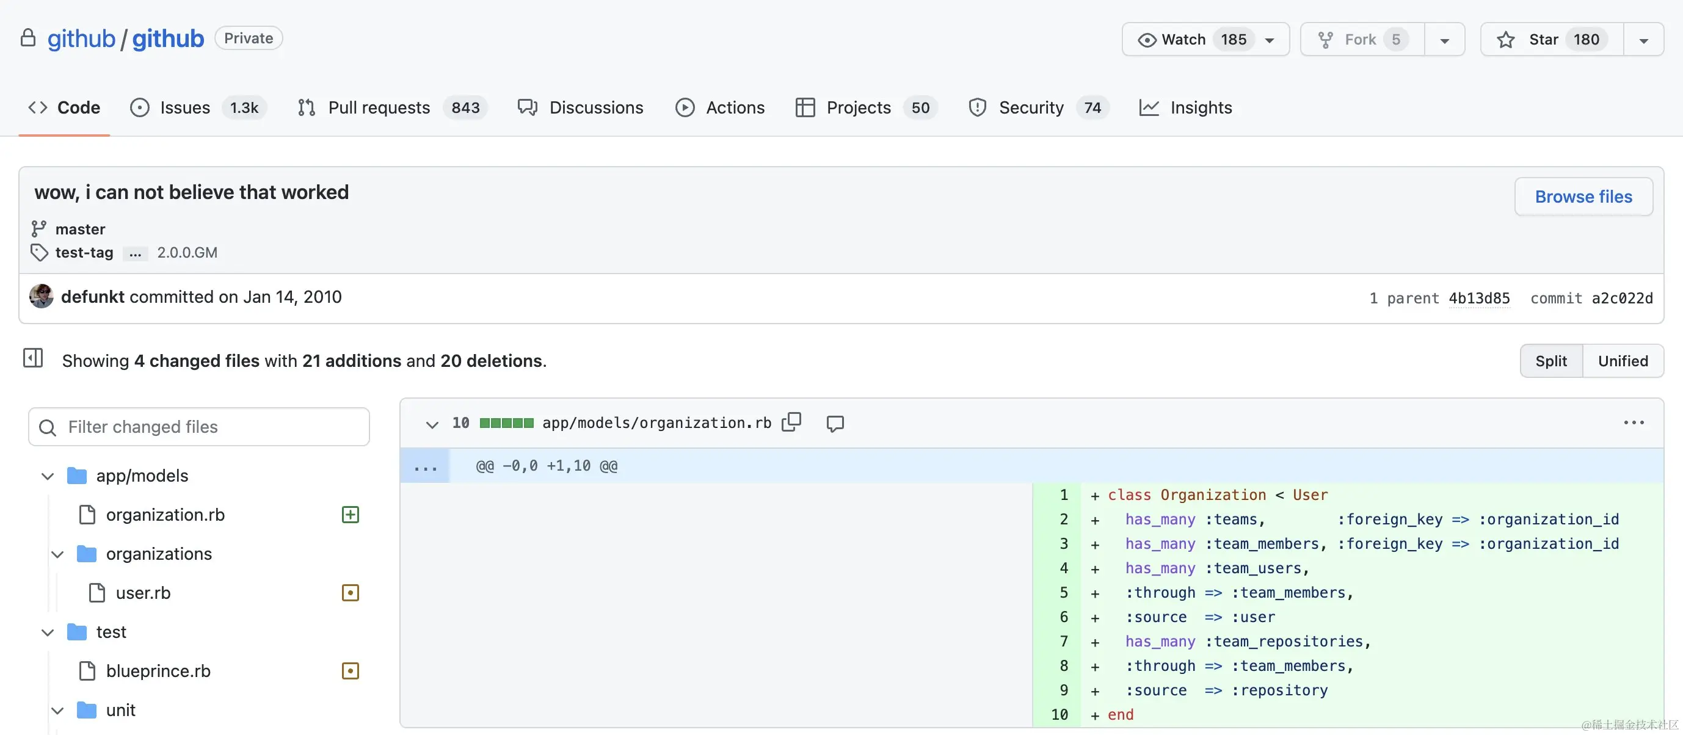Click the Browse files button

1582,197
